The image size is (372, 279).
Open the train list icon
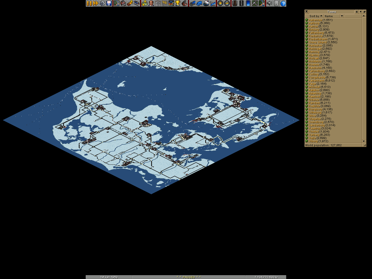pyautogui.click(x=192, y=3)
